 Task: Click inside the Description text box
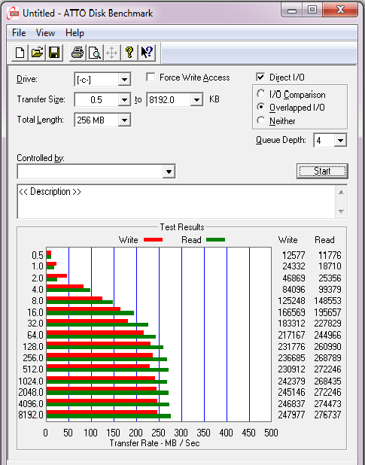[x=177, y=202]
